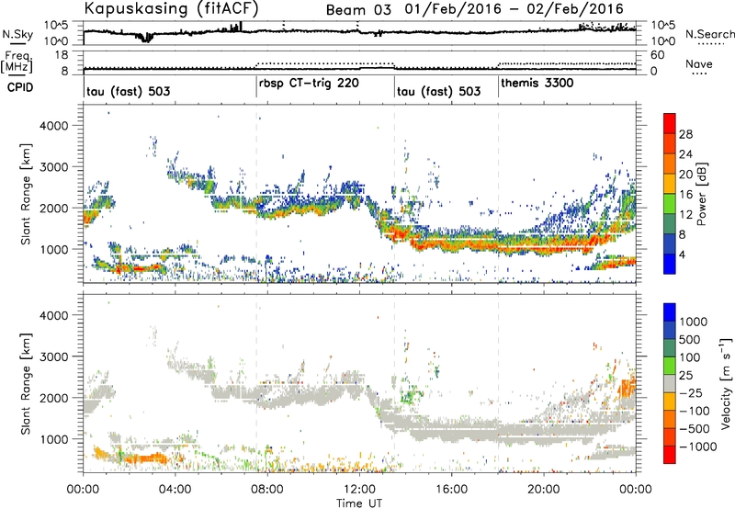The width and height of the screenshot is (735, 509).
Task: Click the "Freq. [MHz]" axis label
Action: pos(17,62)
